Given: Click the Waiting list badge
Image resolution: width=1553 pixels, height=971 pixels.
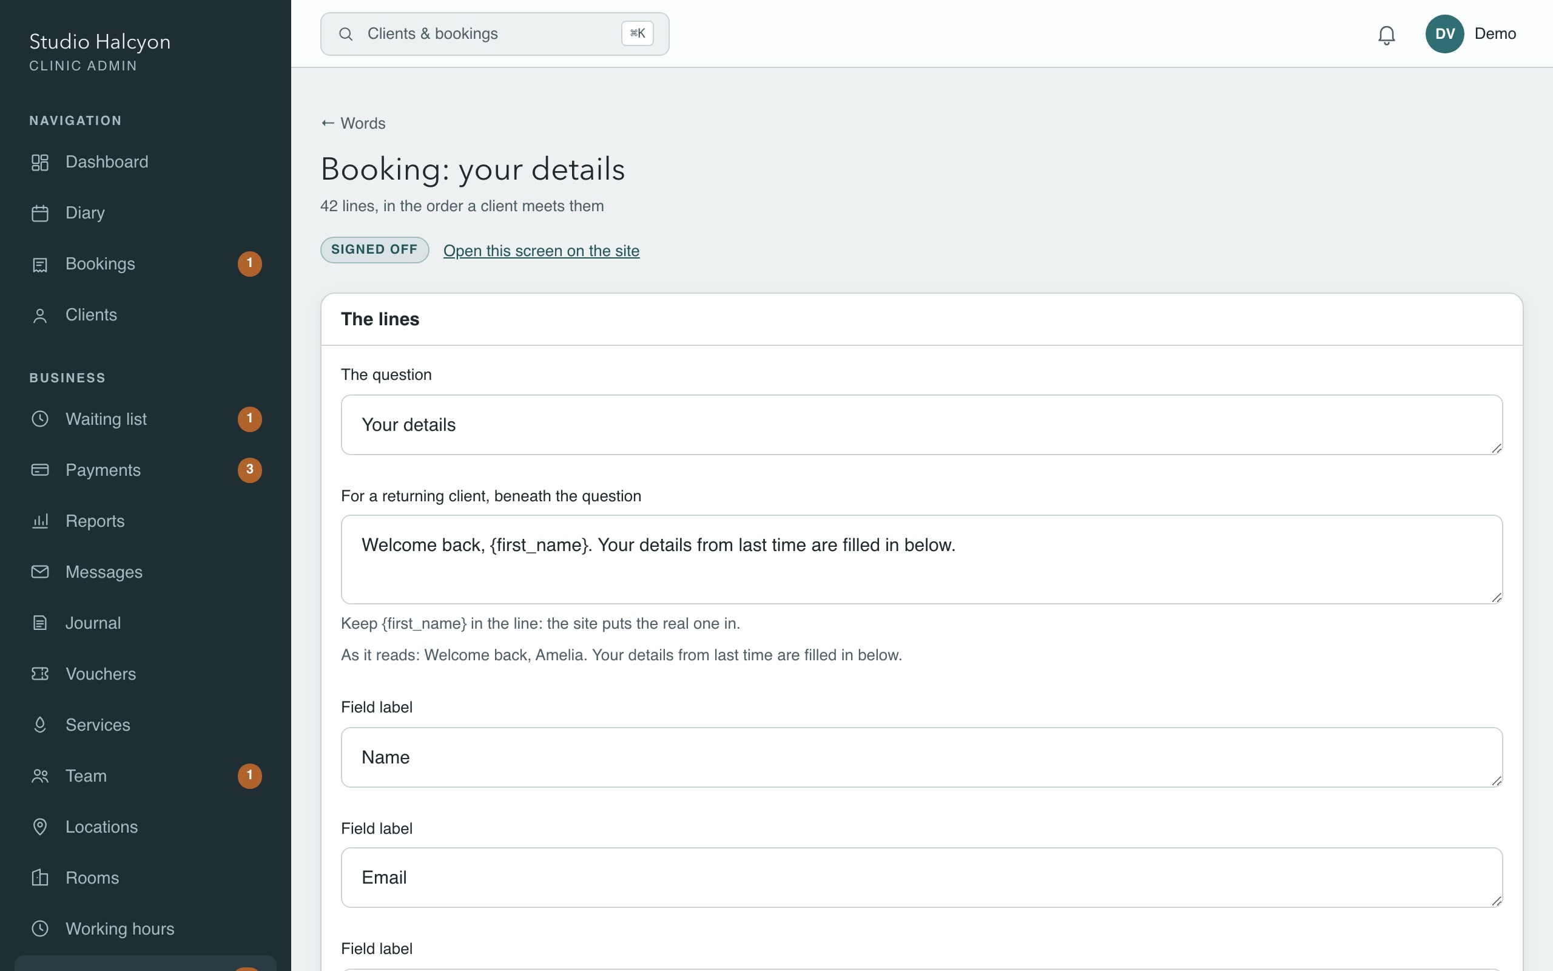Looking at the screenshot, I should [250, 419].
